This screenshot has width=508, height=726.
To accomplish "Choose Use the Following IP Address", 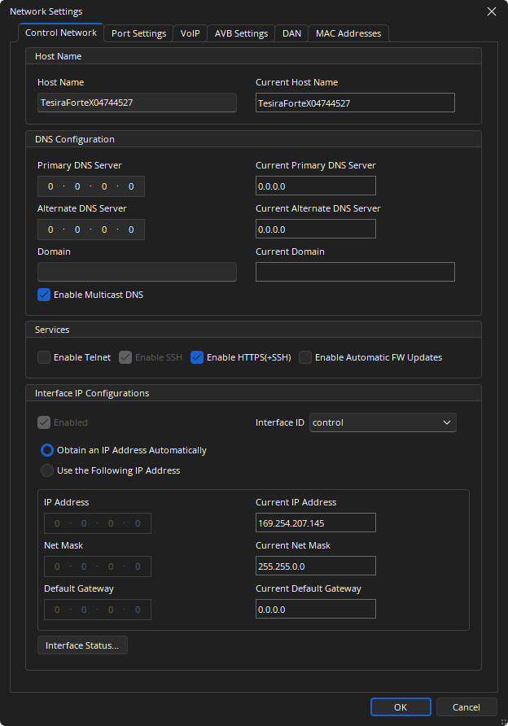I will pyautogui.click(x=47, y=470).
